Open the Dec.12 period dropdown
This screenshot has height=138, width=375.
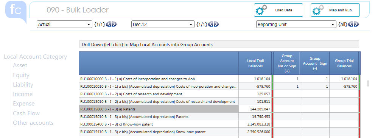pyautogui.click(x=163, y=24)
